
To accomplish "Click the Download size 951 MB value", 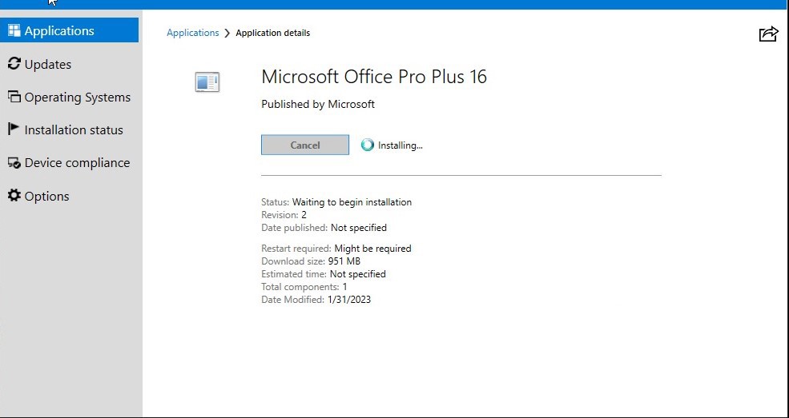I will pyautogui.click(x=344, y=261).
